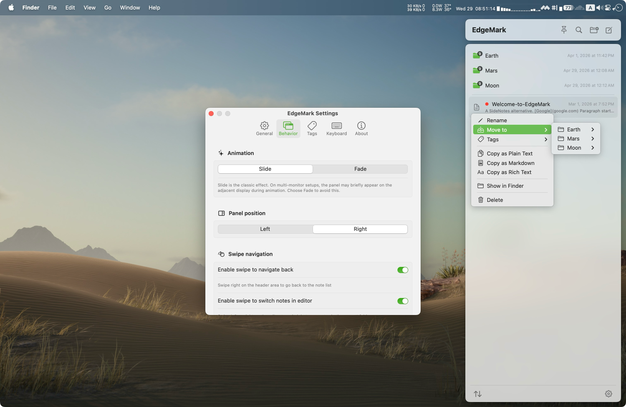Switch to General settings tab
This screenshot has width=626, height=407.
[x=264, y=128]
